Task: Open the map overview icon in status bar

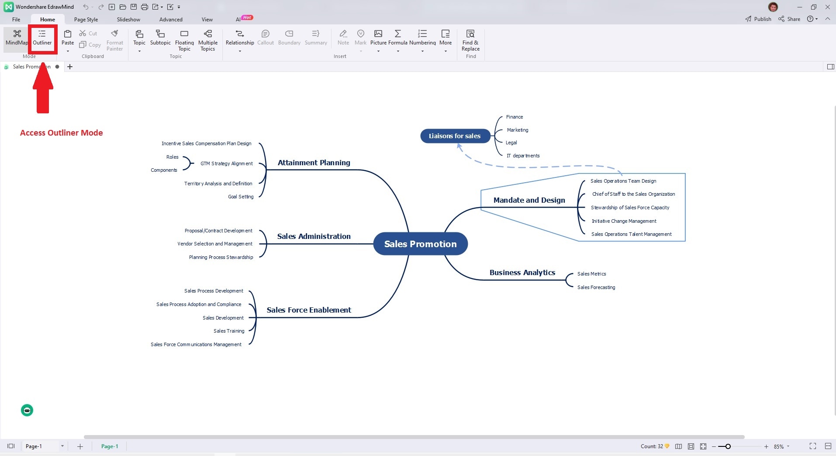Action: pos(678,446)
